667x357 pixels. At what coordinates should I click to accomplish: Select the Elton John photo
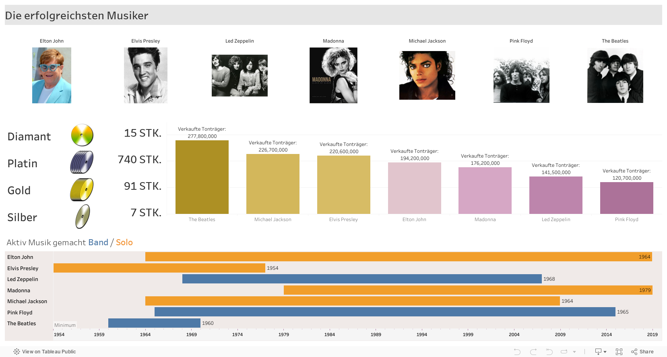[x=52, y=76]
